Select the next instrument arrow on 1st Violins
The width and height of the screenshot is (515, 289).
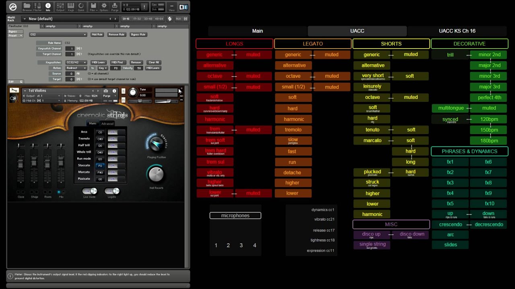[99, 91]
